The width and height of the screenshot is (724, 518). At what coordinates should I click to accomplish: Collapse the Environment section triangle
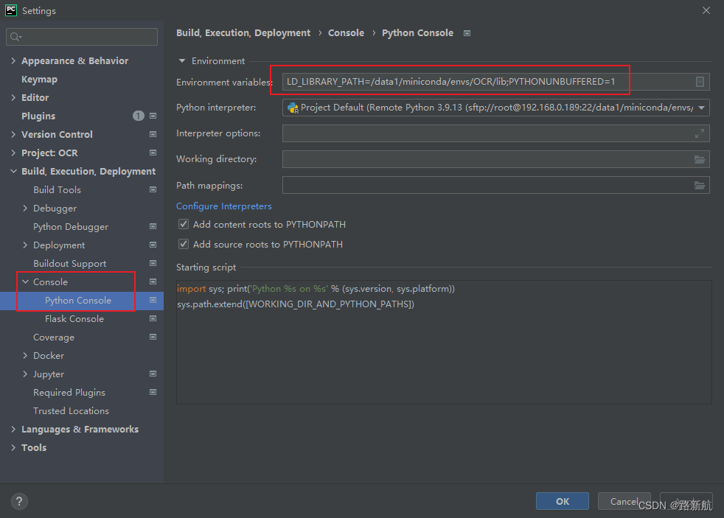click(x=182, y=61)
